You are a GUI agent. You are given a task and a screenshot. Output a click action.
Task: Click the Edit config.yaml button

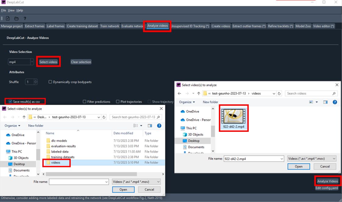pos(326,188)
